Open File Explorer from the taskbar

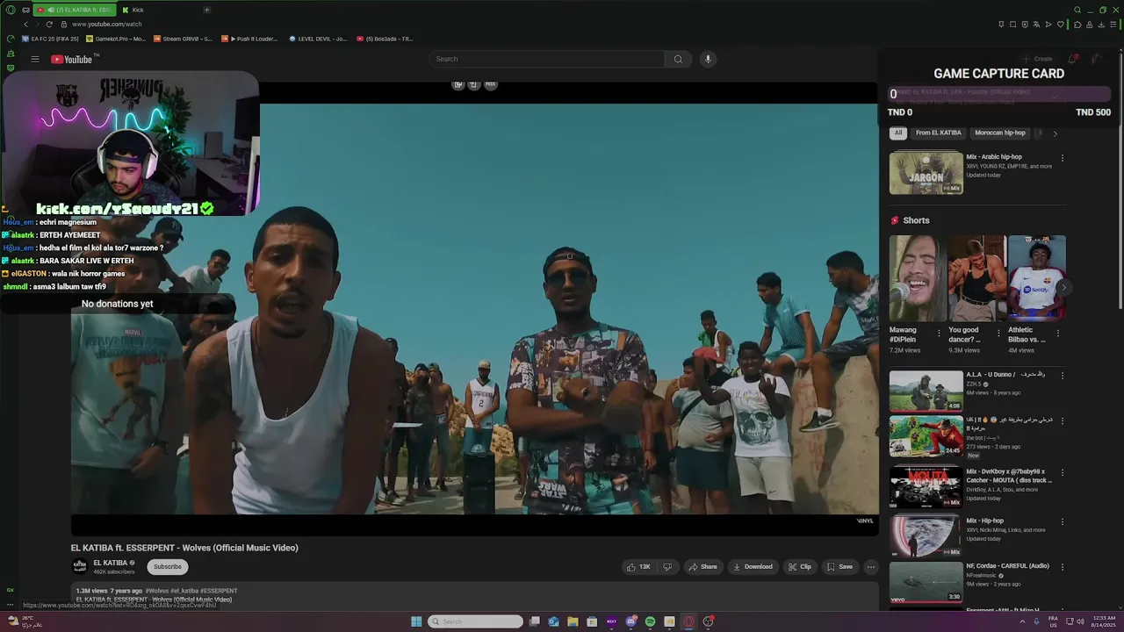click(x=573, y=621)
